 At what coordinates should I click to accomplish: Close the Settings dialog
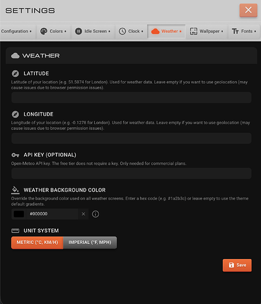point(248,10)
